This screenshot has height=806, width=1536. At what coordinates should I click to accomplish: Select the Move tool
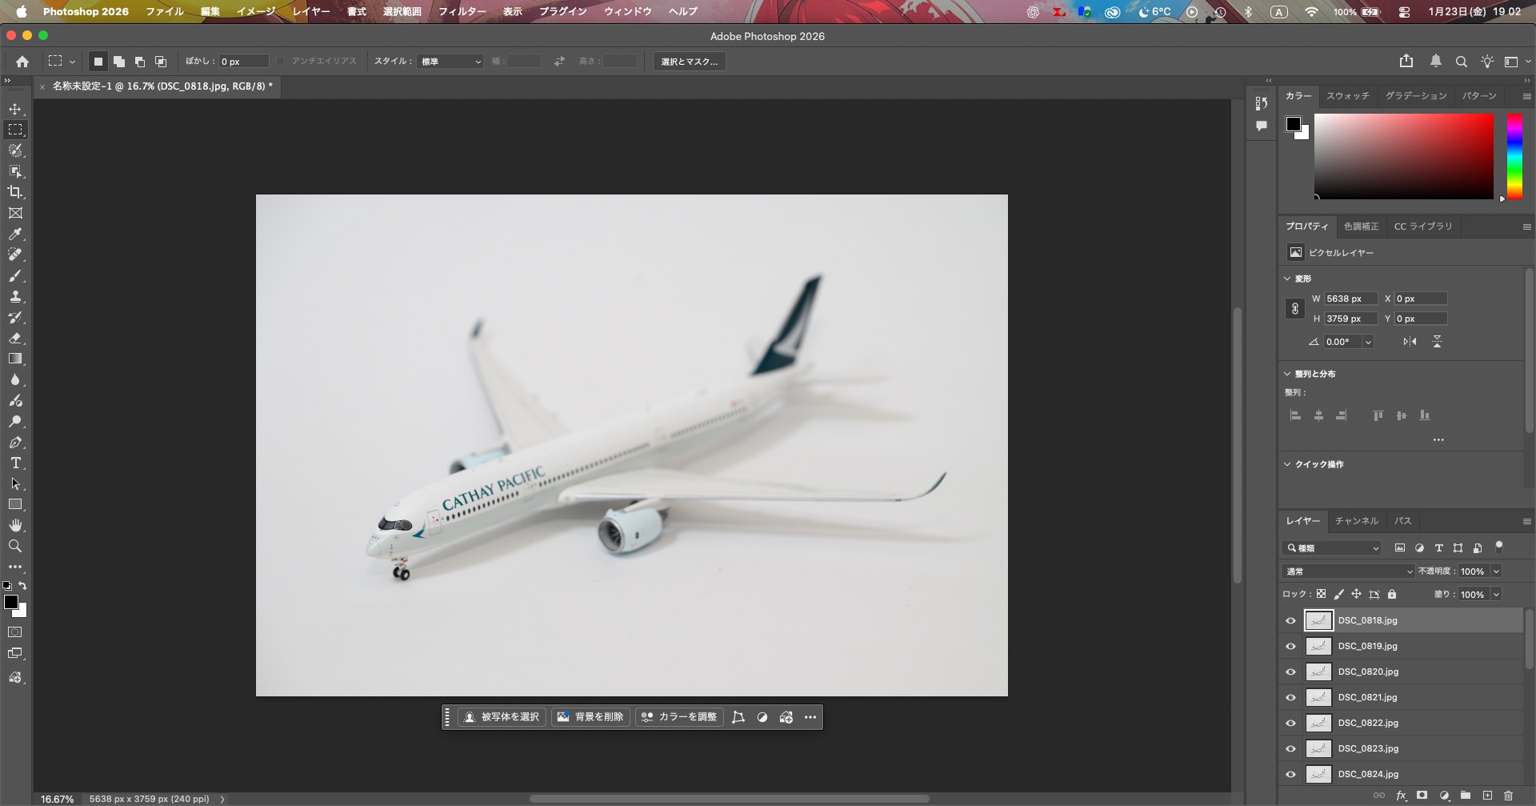[15, 109]
